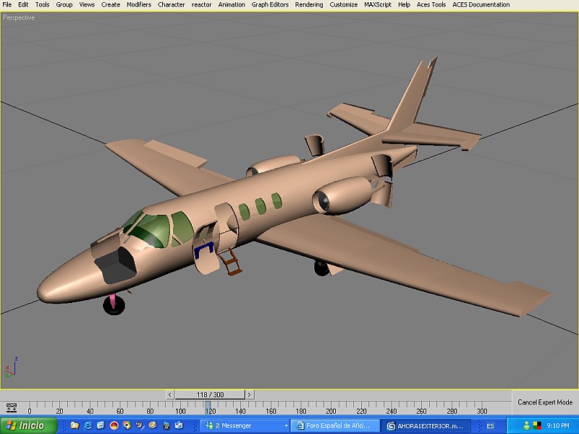Click the colored squares tray icon
Screen dimensions: 579x434
click(537, 425)
